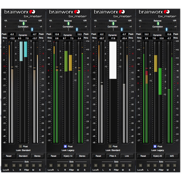Click the Peak value 13.3
This screenshot has width=181, height=181.
(79, 34)
